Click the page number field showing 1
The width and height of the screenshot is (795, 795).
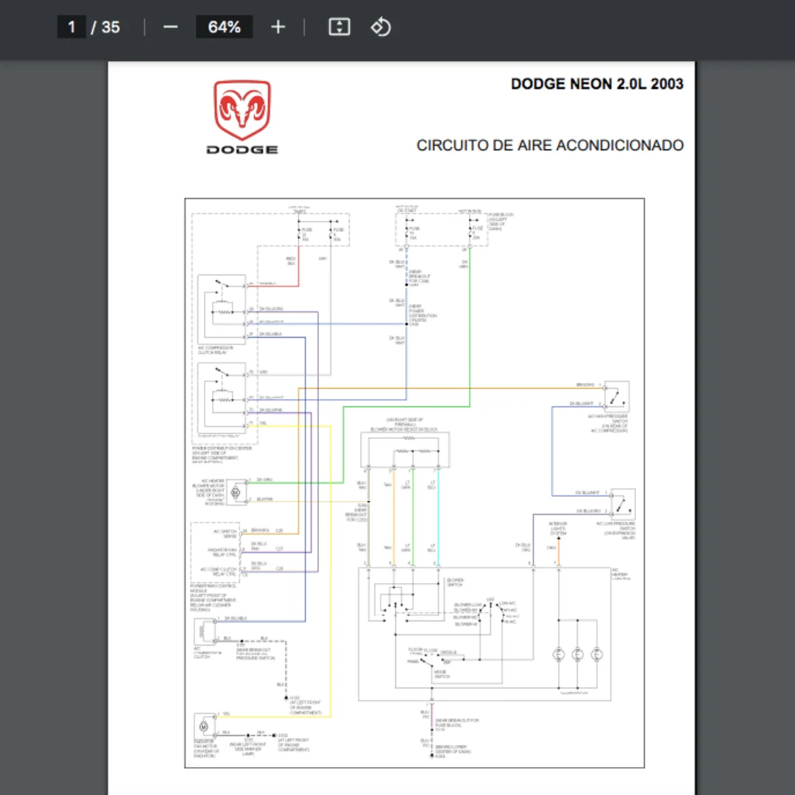click(x=71, y=27)
